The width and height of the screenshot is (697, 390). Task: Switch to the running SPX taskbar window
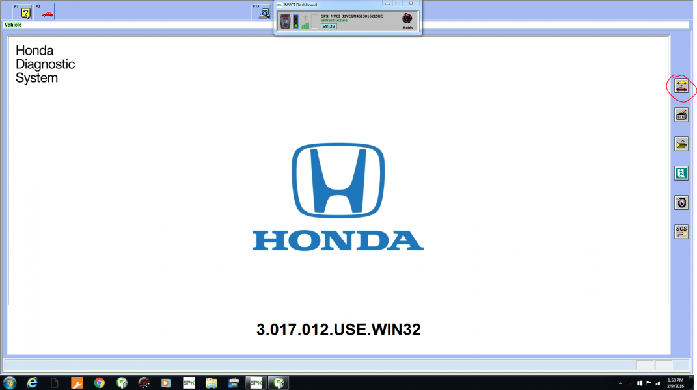[x=256, y=383]
